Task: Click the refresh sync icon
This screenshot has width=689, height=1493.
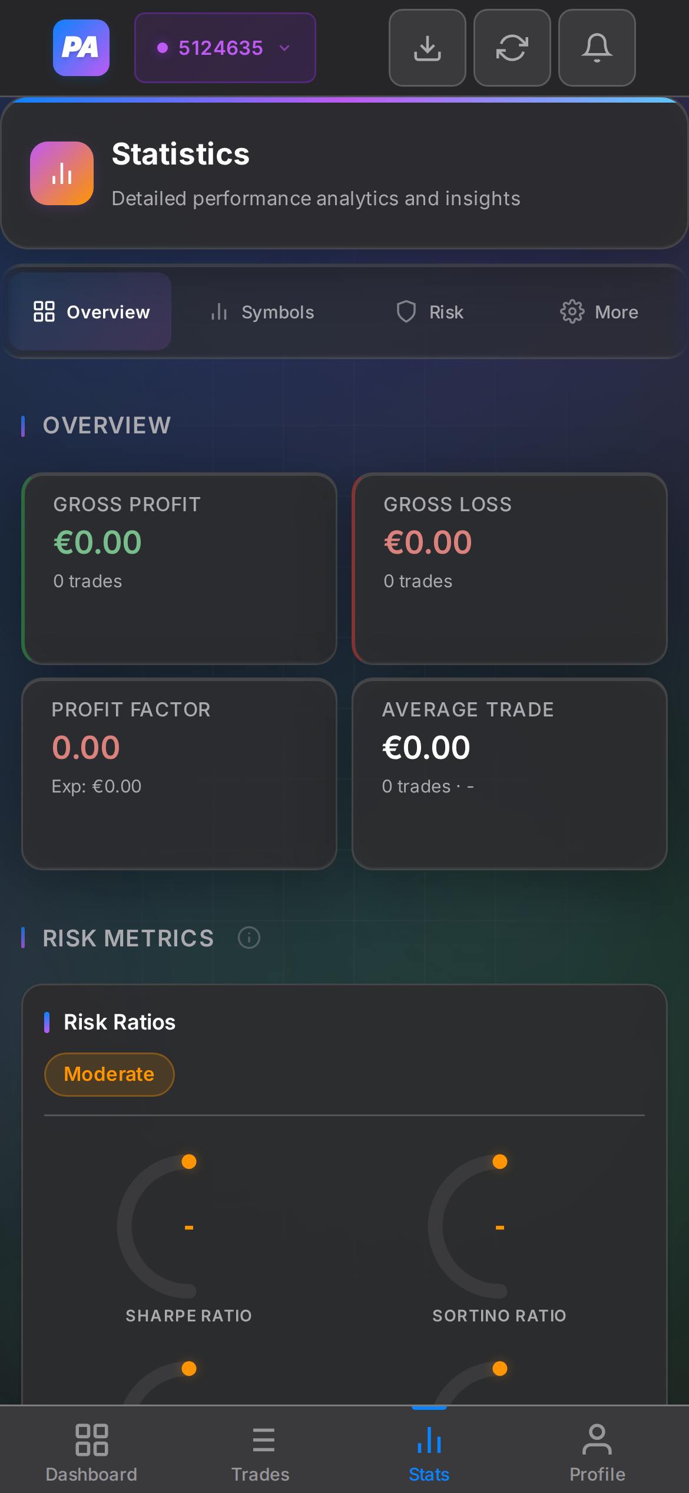Action: click(511, 48)
